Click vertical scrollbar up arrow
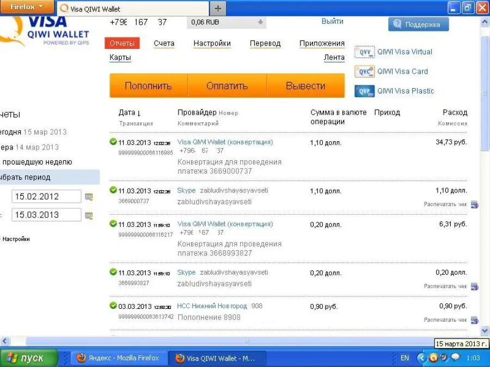Viewport: 490px width, 367px height. coord(485,22)
